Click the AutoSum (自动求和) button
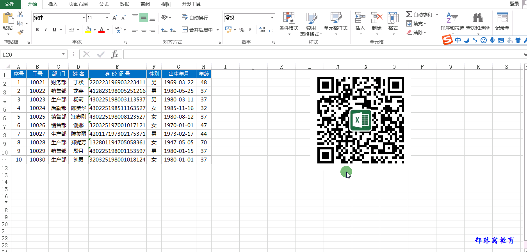 click(419, 14)
